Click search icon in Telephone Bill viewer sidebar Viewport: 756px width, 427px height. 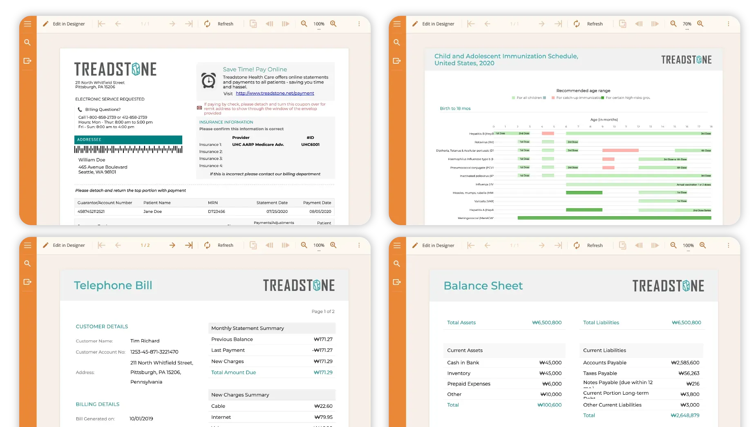tap(27, 264)
